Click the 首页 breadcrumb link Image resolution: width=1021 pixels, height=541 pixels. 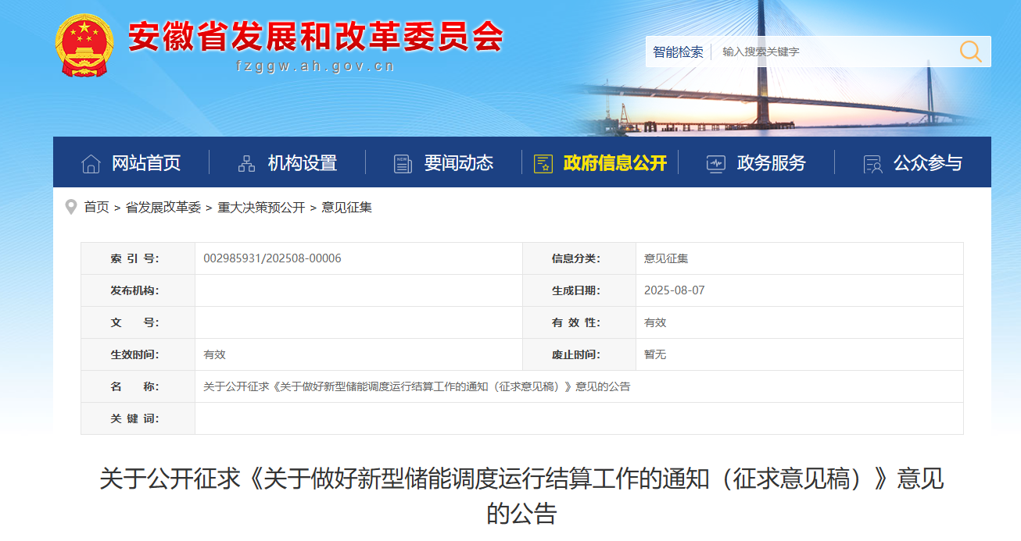(97, 207)
